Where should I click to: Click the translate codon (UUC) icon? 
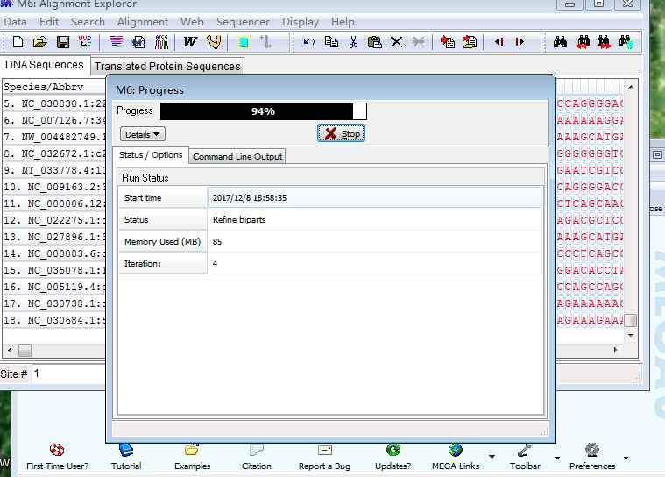point(85,42)
